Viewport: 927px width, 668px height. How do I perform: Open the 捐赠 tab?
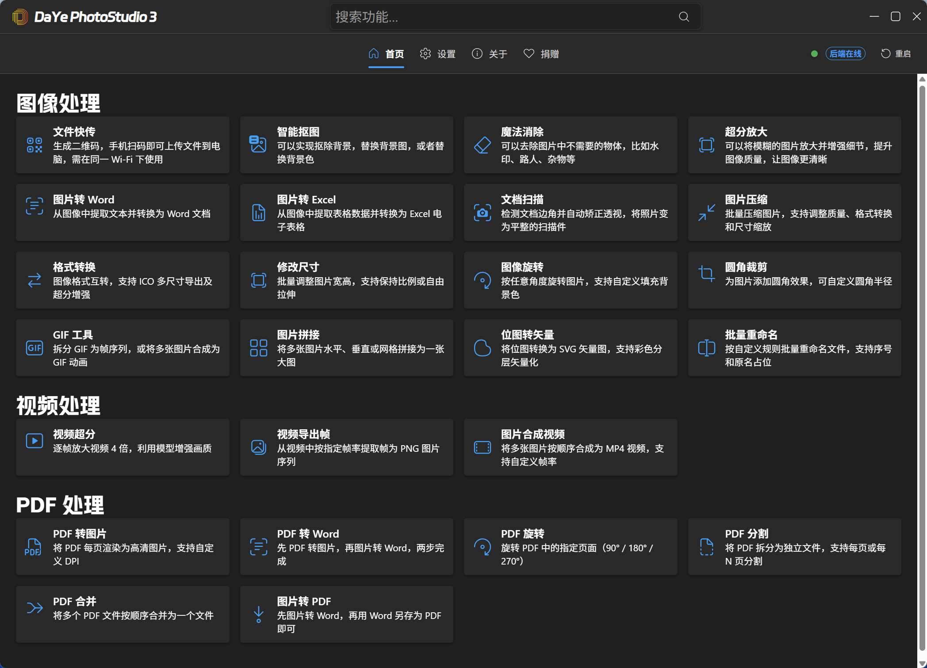coord(541,54)
